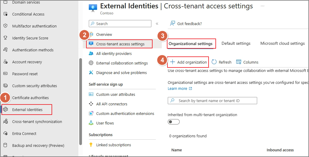Click the Contoso tenant name text
309x157 pixels.
point(107,13)
